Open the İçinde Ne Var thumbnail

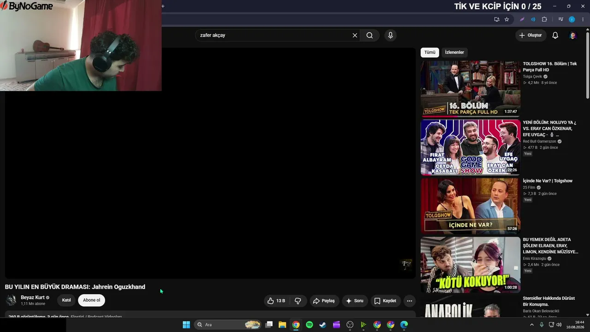click(x=470, y=206)
